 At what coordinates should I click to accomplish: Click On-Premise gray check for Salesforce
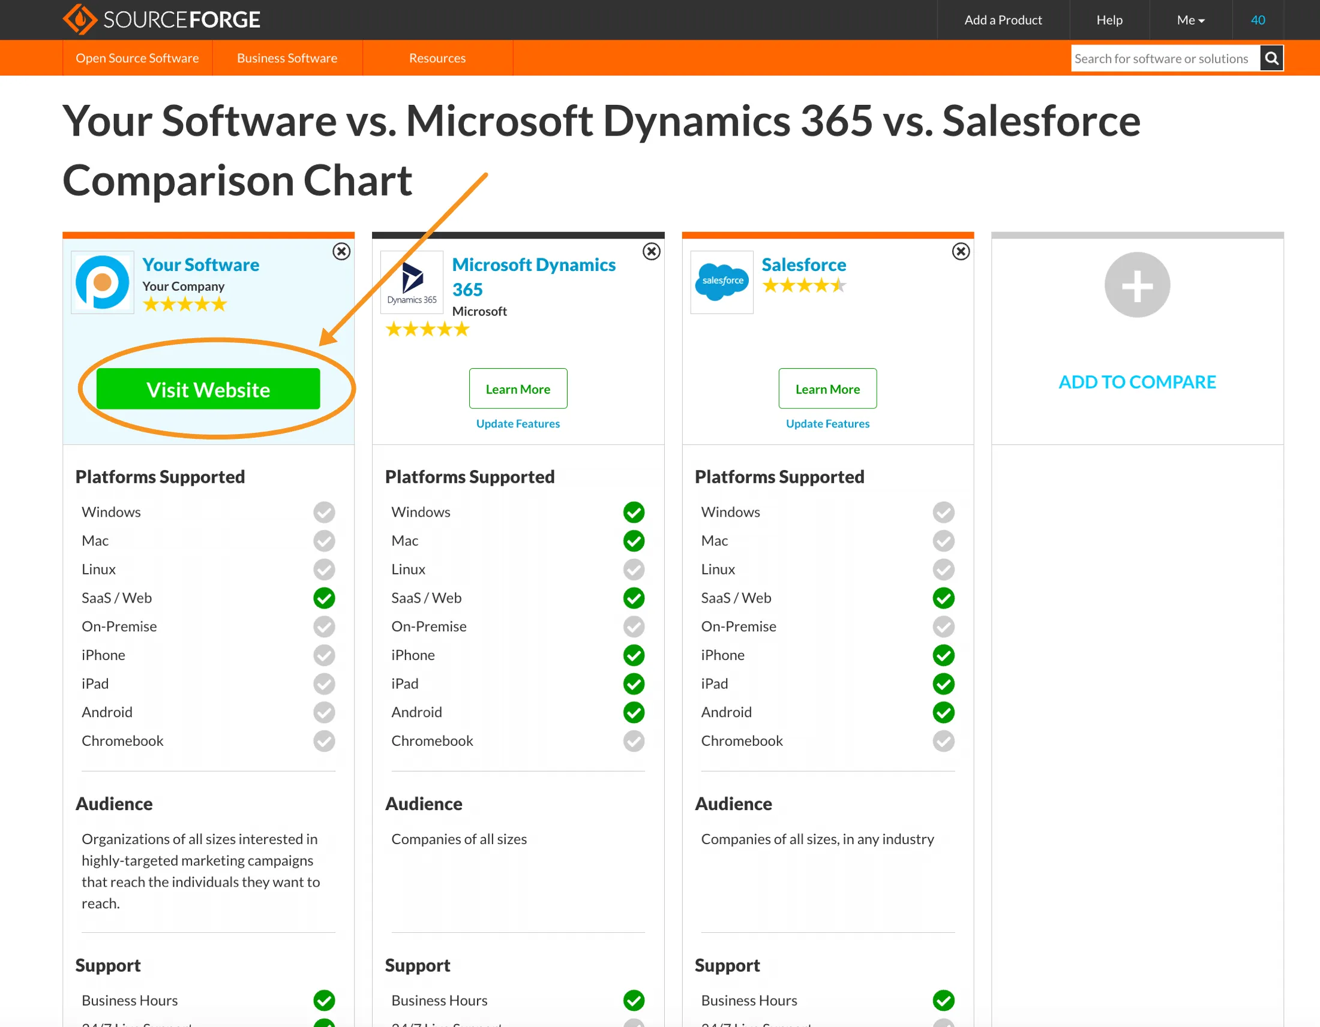(x=943, y=627)
